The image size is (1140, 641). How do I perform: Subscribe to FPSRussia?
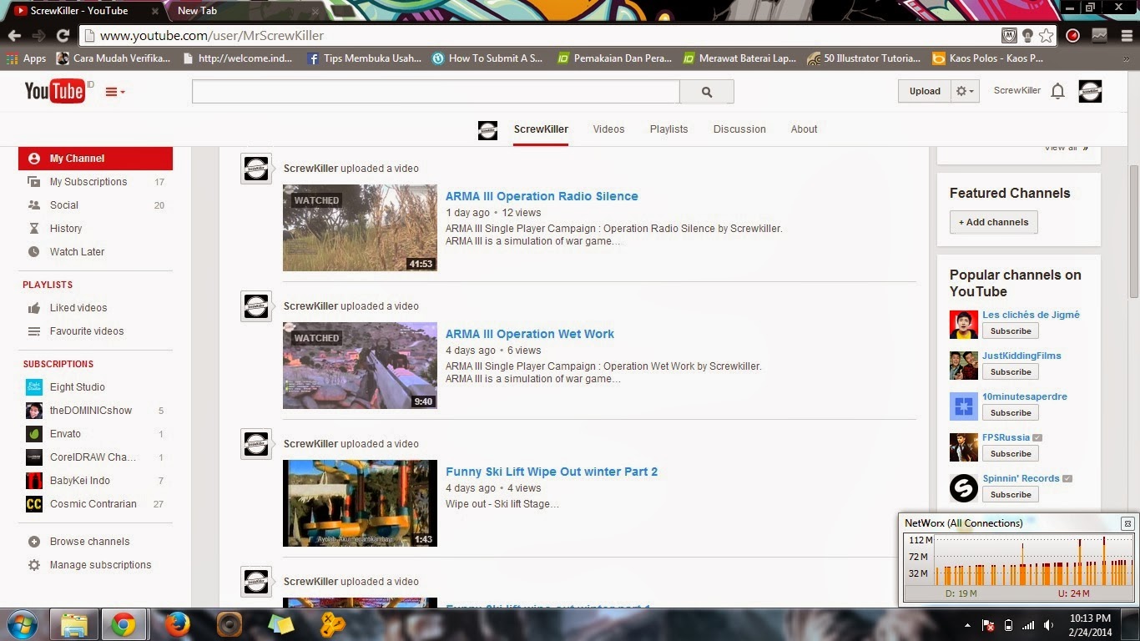(1011, 454)
